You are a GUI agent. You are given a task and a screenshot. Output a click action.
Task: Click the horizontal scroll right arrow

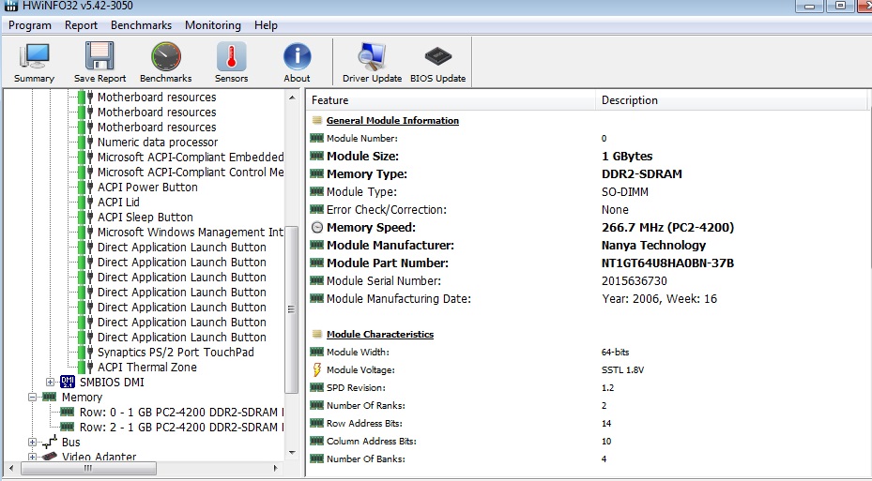point(275,468)
